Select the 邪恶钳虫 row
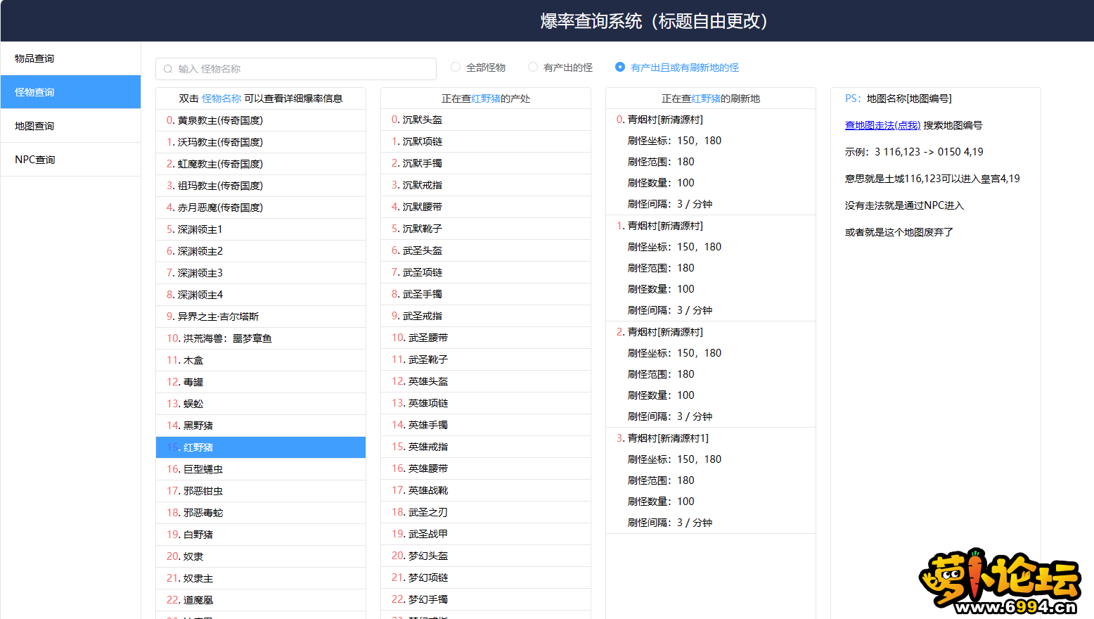This screenshot has width=1094, height=619. (x=261, y=491)
